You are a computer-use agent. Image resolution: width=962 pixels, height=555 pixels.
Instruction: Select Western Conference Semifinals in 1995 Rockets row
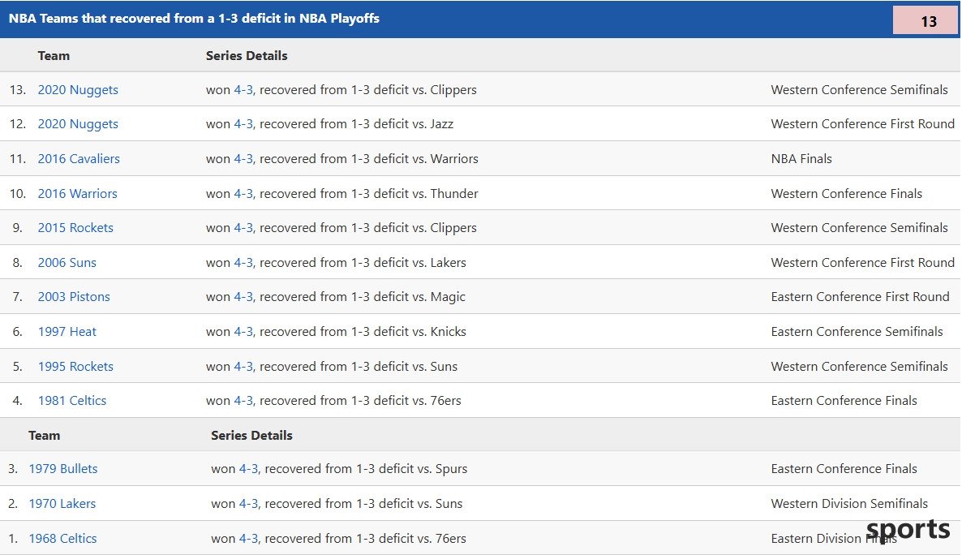point(860,367)
